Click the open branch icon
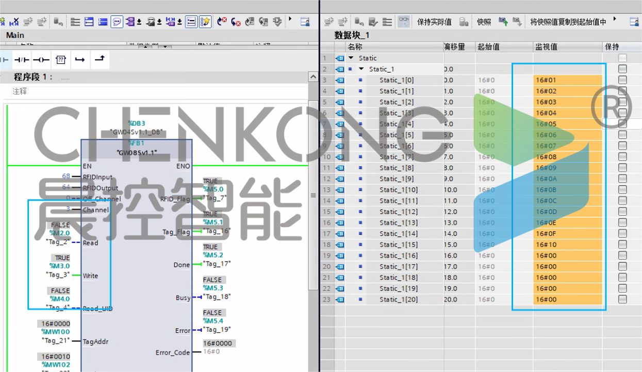This screenshot has width=642, height=372. (x=80, y=60)
